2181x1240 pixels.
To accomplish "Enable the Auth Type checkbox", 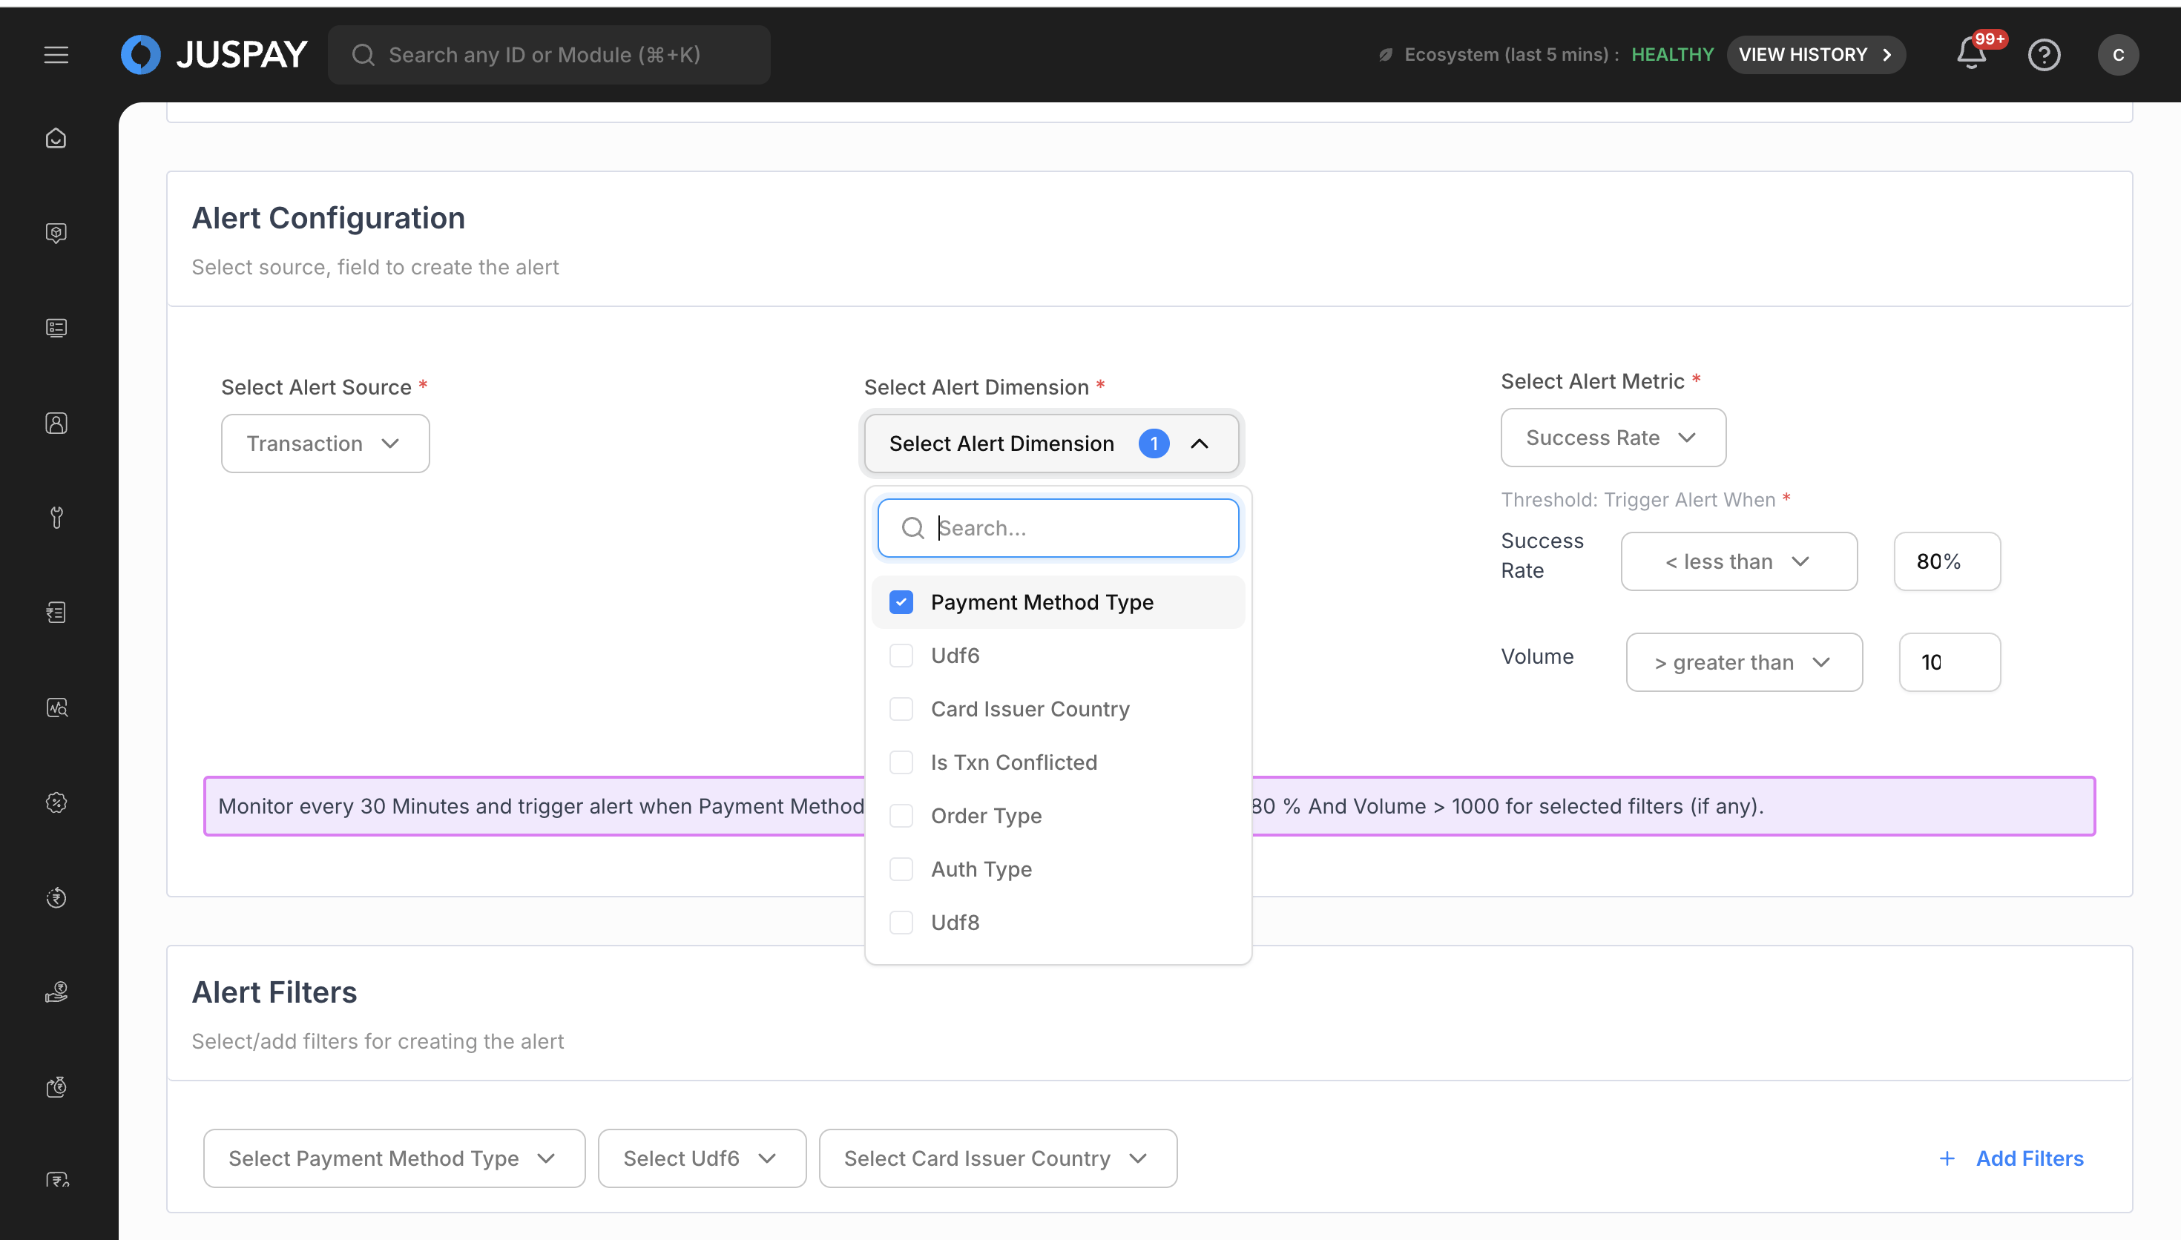I will 901,868.
